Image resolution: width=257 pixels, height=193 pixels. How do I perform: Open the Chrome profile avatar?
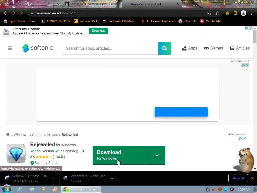[x=243, y=13]
